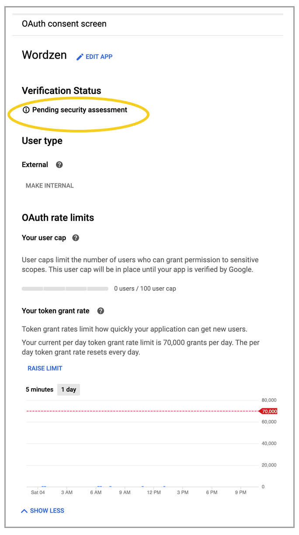Click the help icon next to Your user cap
The image size is (299, 535).
[76, 238]
